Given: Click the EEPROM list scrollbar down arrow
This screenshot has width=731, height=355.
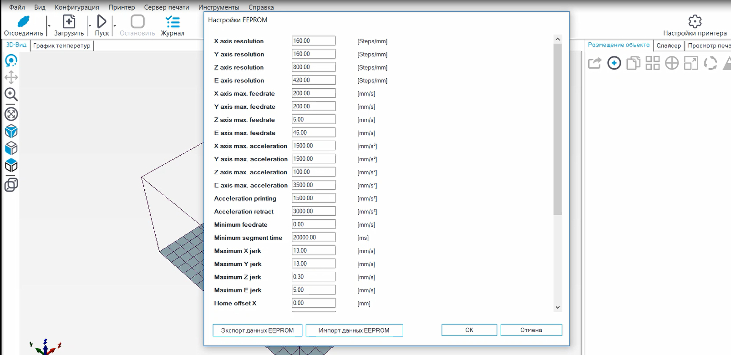Looking at the screenshot, I should tap(558, 307).
